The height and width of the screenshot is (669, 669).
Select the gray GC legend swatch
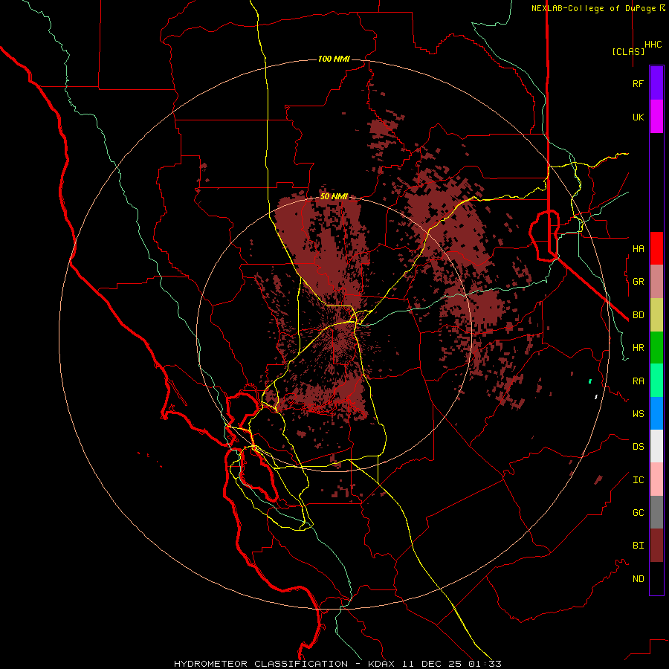[x=656, y=512]
